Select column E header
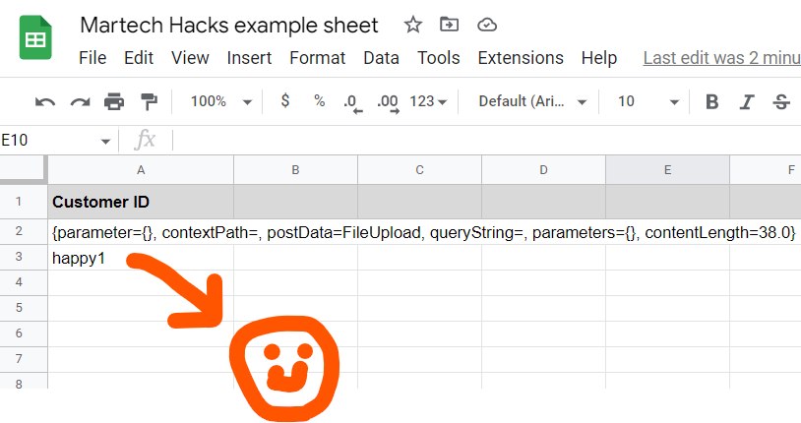Viewport: 801px width, 423px height. pyautogui.click(x=668, y=170)
